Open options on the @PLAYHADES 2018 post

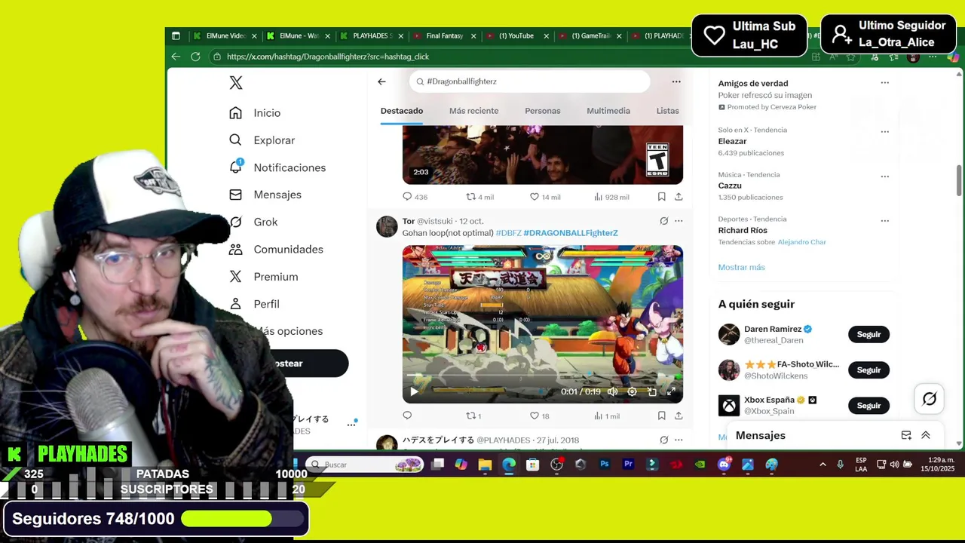679,440
